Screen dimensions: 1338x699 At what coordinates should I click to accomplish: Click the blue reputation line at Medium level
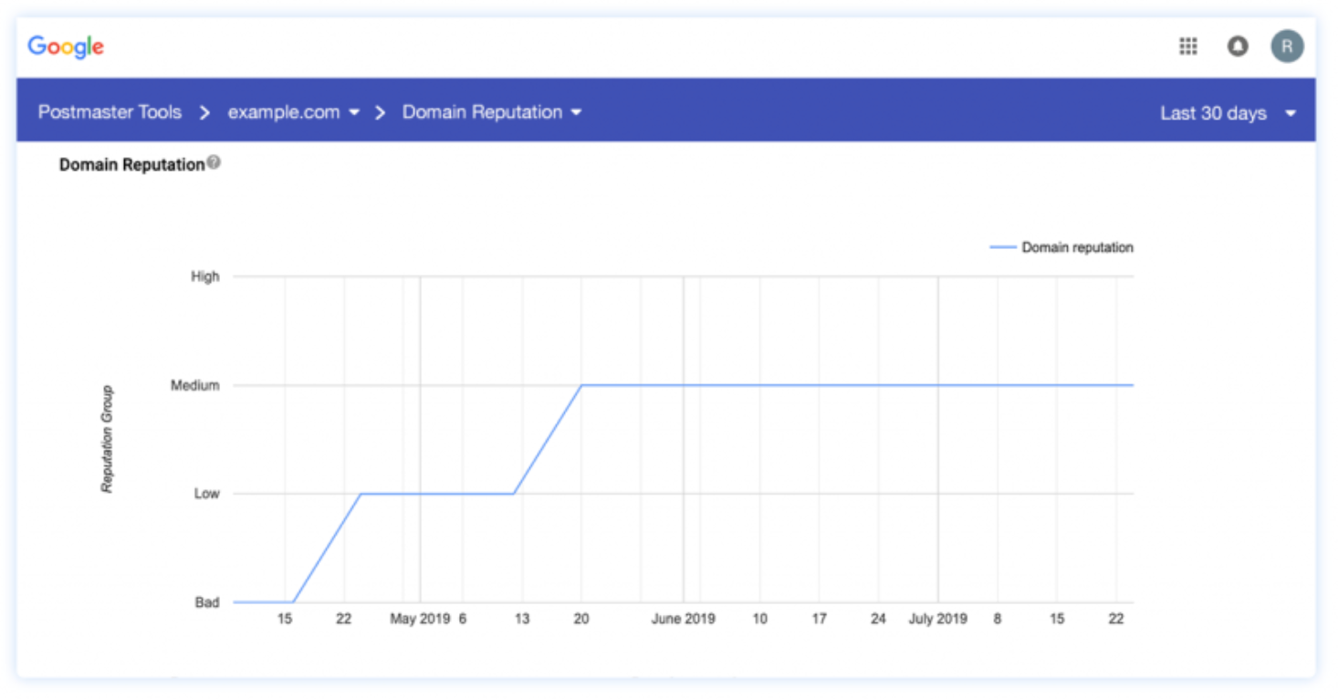pyautogui.click(x=821, y=385)
